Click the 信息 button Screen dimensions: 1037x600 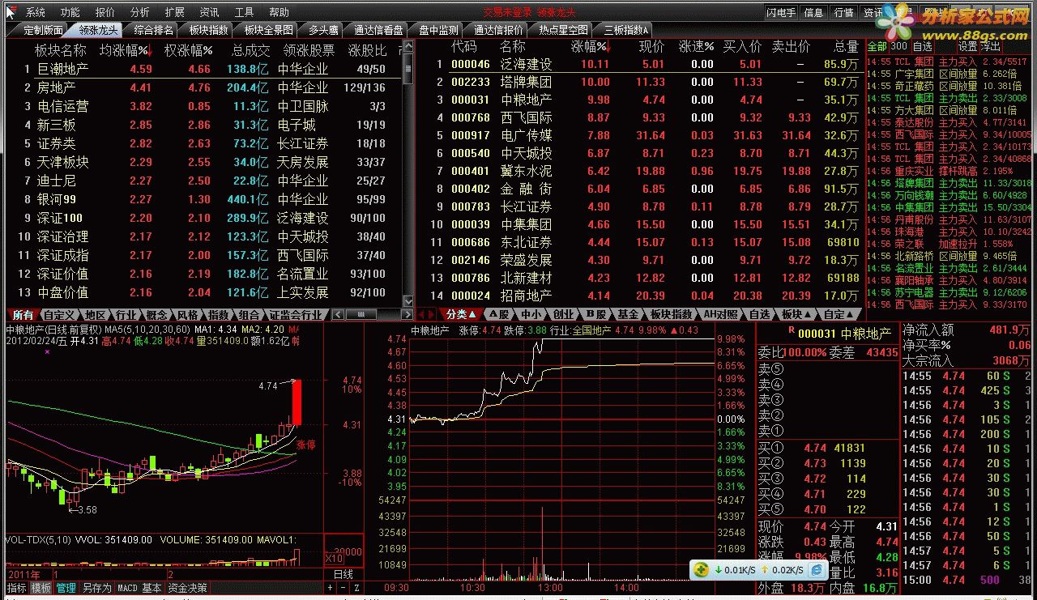814,12
